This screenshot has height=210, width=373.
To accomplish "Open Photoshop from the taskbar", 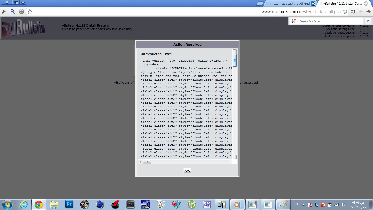I will [x=69, y=204].
